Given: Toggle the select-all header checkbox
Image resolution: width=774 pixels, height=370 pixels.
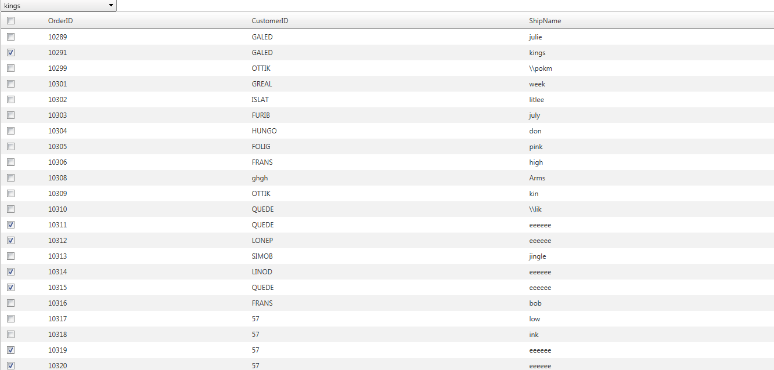Looking at the screenshot, I should point(10,21).
